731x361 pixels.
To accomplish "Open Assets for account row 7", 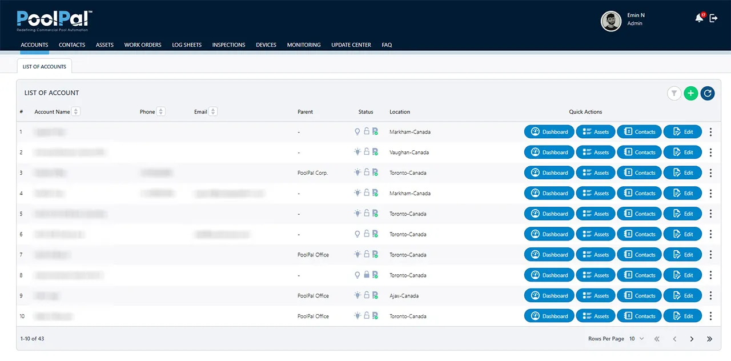I will click(x=596, y=255).
